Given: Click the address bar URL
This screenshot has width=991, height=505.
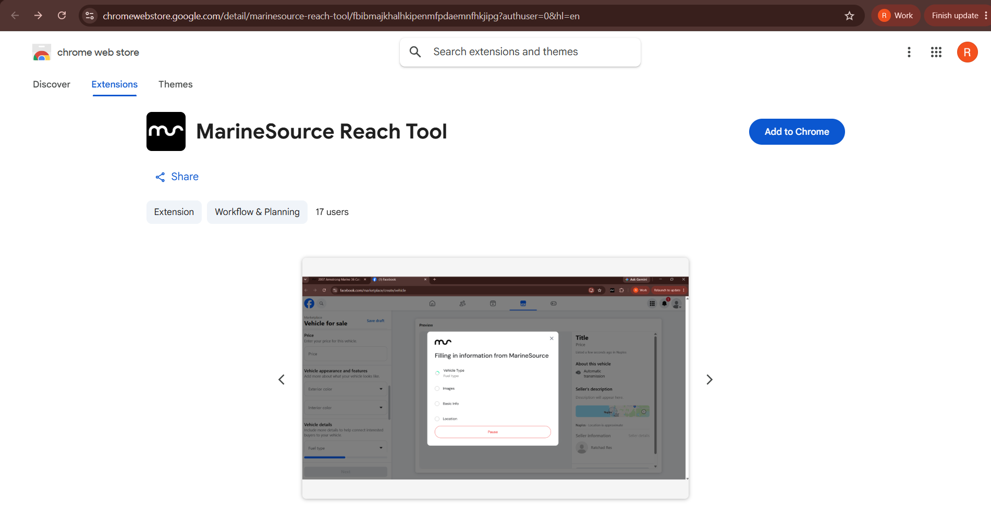Looking at the screenshot, I should pos(341,16).
